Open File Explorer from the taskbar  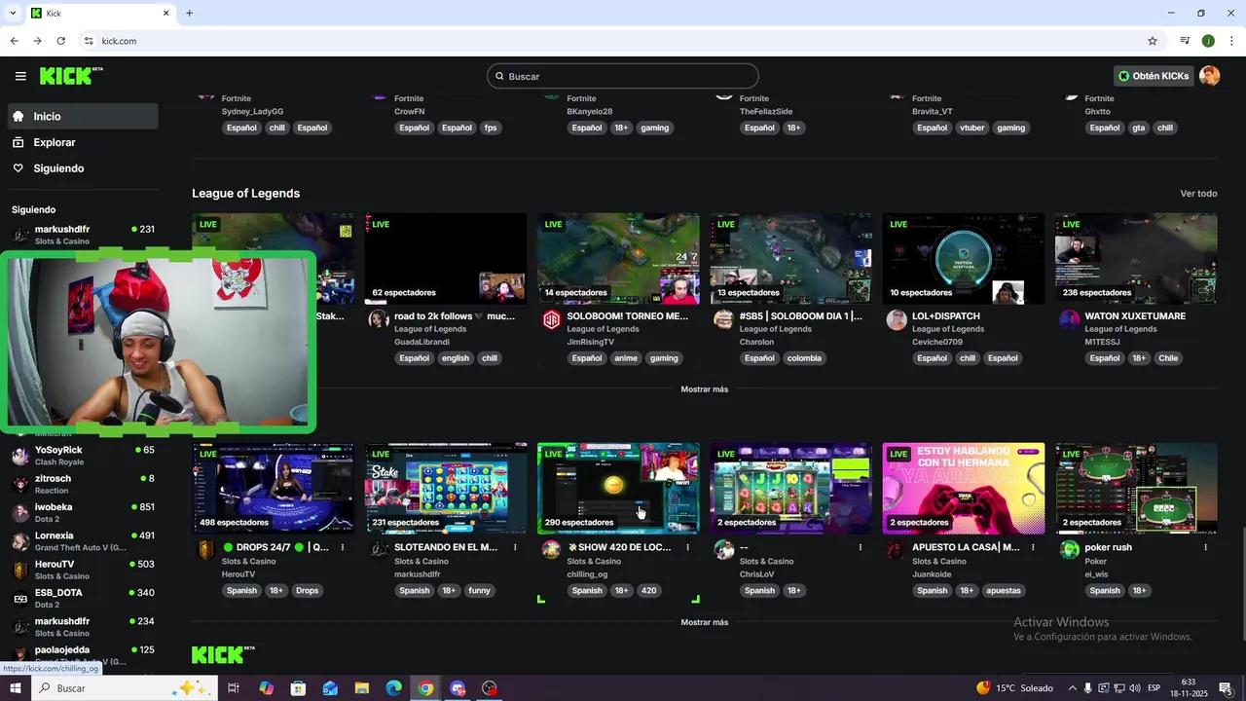click(x=361, y=688)
